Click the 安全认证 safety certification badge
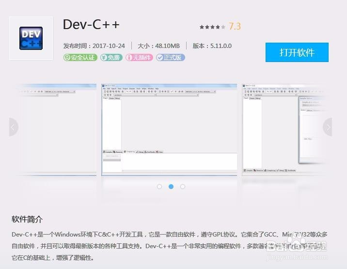Viewport: 347px width, 269px height. [80, 58]
